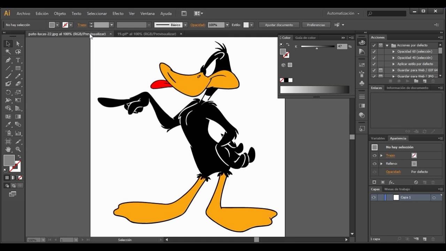Viewport: 446px width, 251px height.
Task: Click the grayscale spectrum bar in Color panel
Action: point(315,90)
